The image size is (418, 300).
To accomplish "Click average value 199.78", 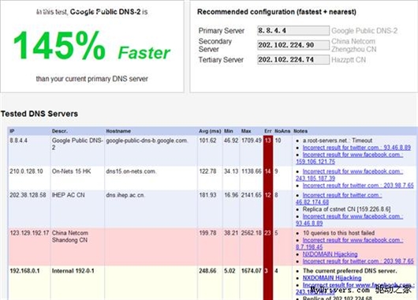I will [x=207, y=233].
